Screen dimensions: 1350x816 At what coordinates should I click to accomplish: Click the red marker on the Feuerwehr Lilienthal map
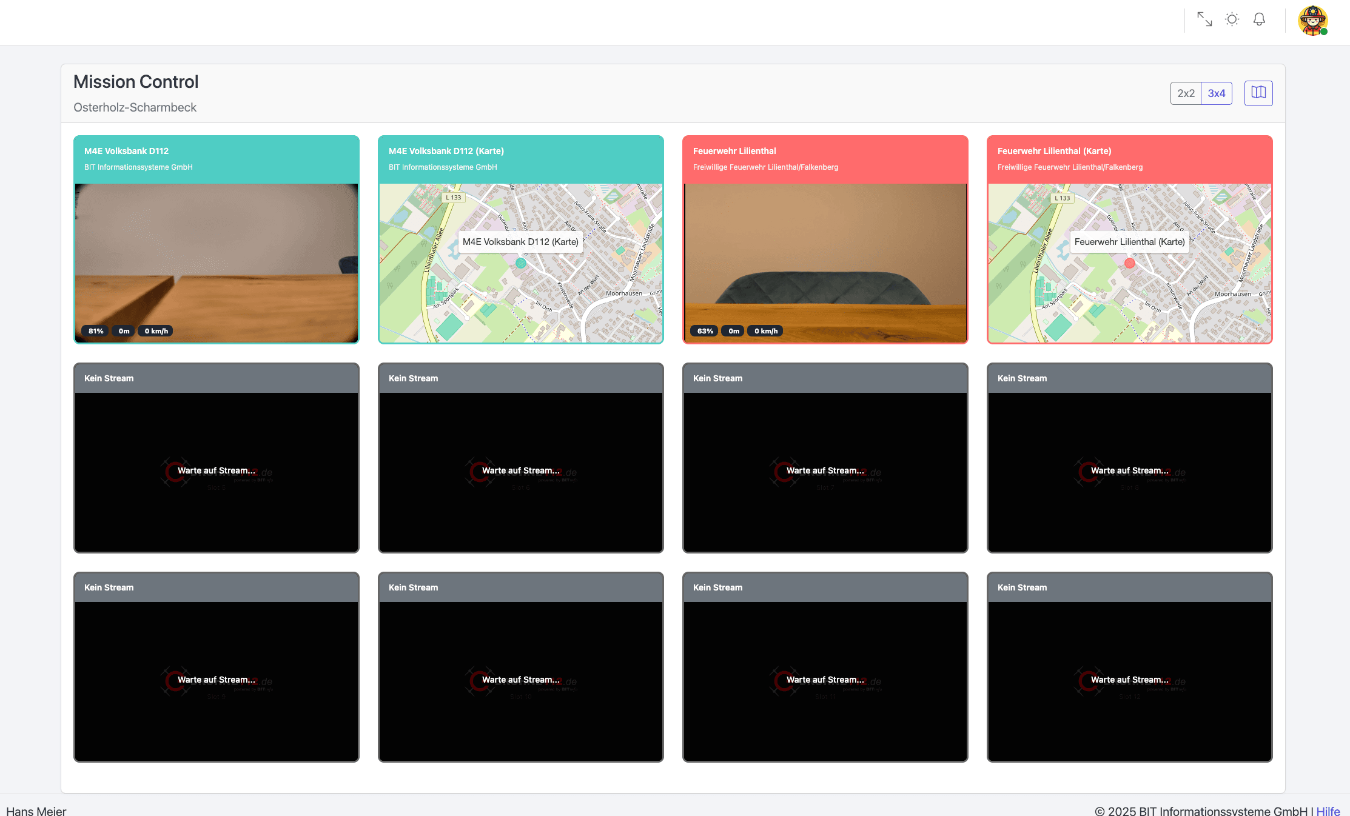click(x=1129, y=263)
